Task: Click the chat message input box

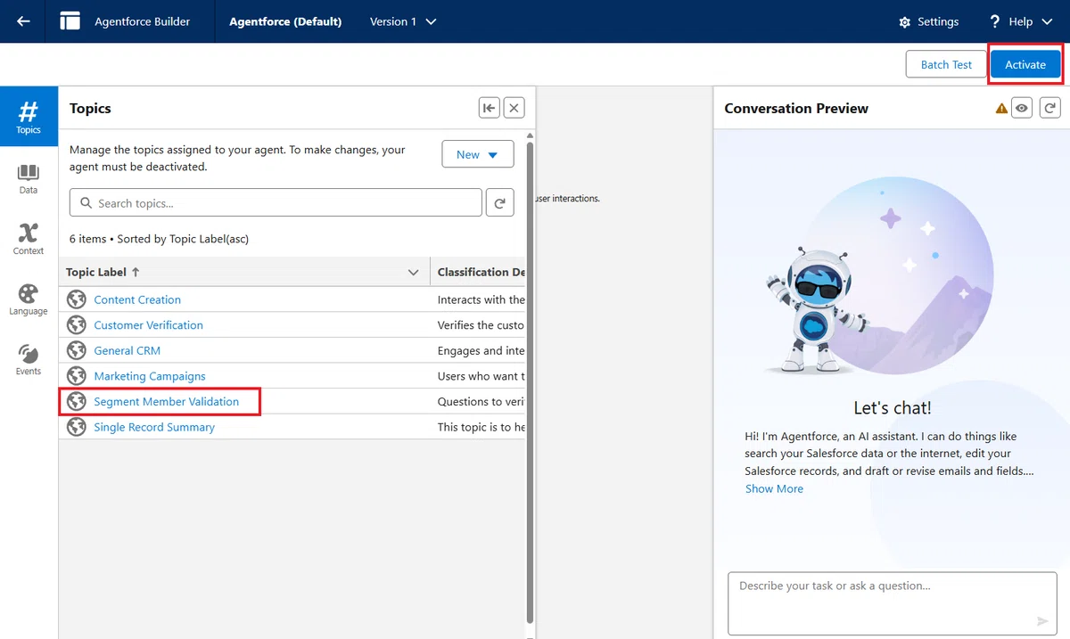Action: tap(893, 603)
